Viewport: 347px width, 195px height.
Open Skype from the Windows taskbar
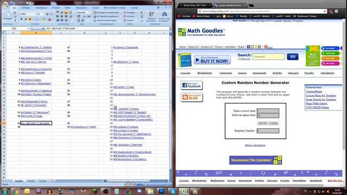click(x=173, y=191)
